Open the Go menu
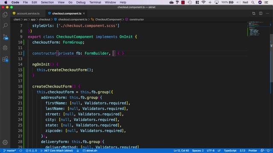Viewport: 273px width, 153px height. tap(70, 2)
